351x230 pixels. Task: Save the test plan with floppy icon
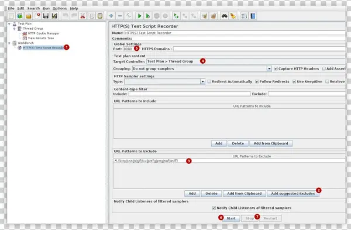pyautogui.click(x=46, y=16)
